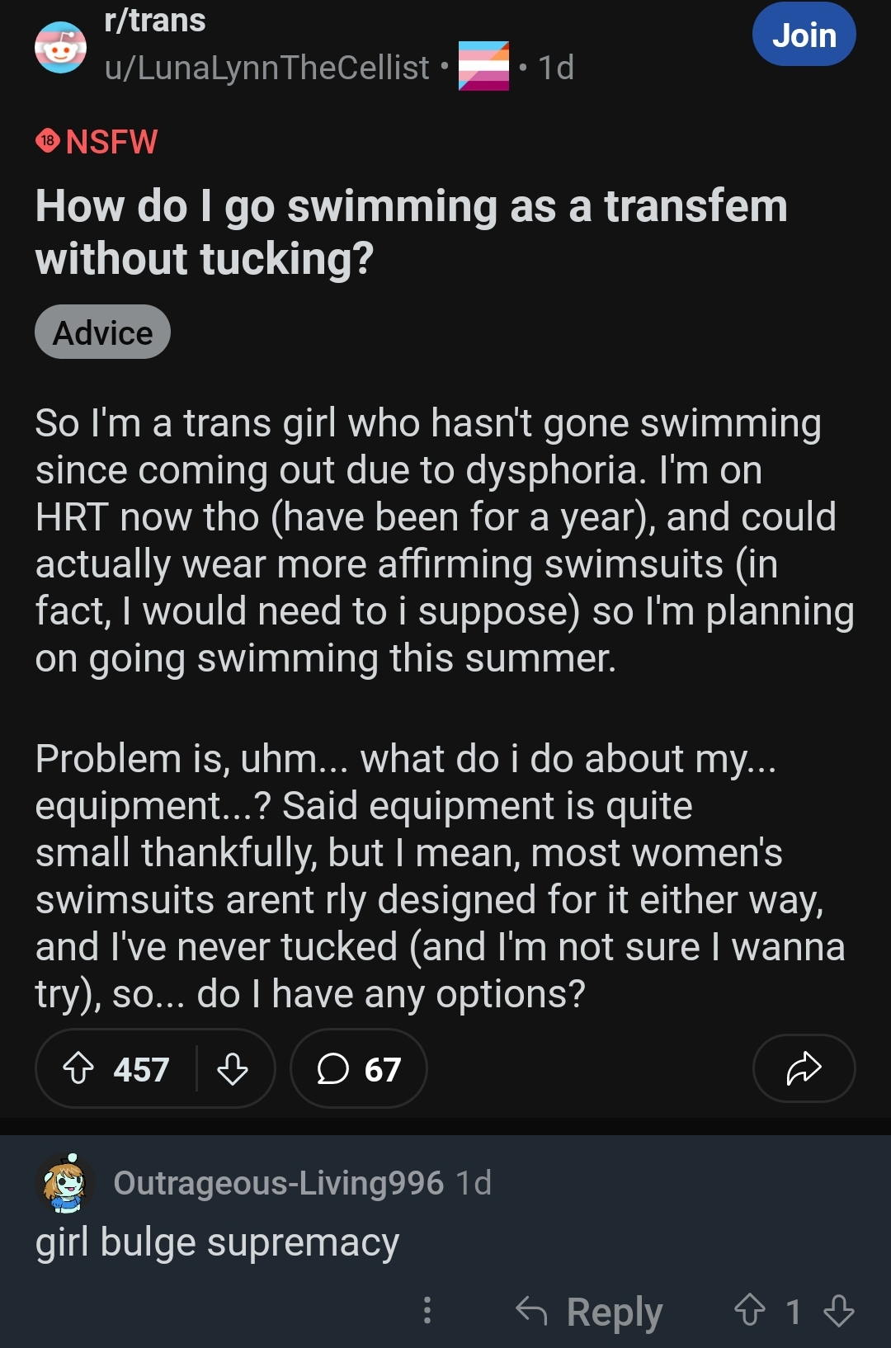This screenshot has width=891, height=1348.
Task: Downvote the post
Action: click(x=233, y=1068)
